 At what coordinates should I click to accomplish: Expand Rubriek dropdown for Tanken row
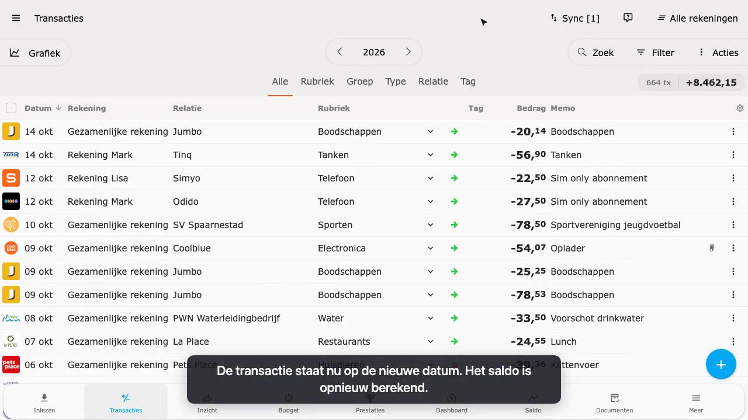click(431, 155)
